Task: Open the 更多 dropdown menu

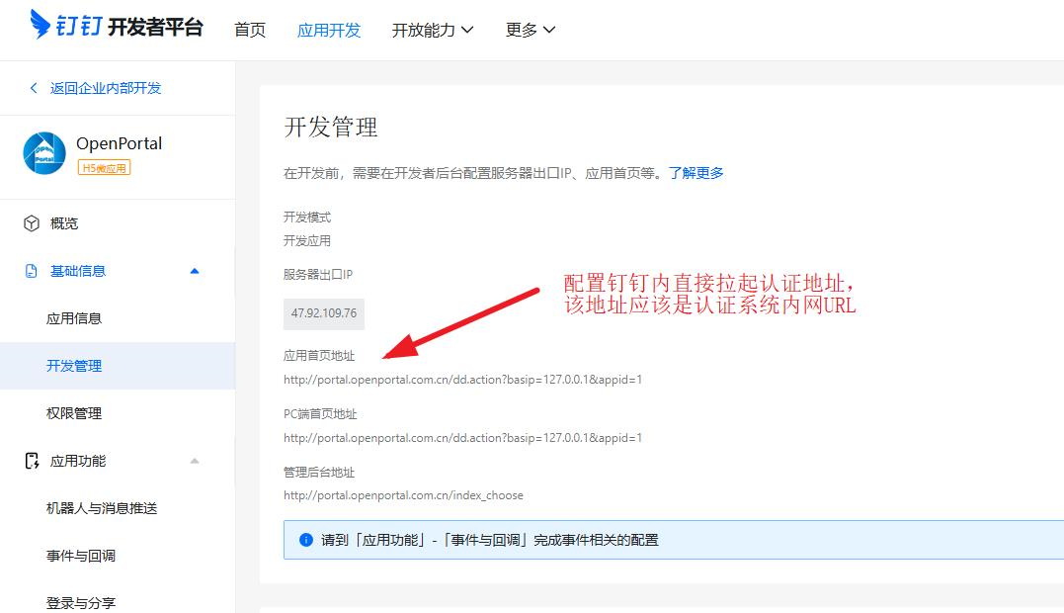Action: [530, 30]
